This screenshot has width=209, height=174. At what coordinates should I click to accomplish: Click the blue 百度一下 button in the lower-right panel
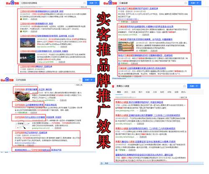click(x=194, y=86)
